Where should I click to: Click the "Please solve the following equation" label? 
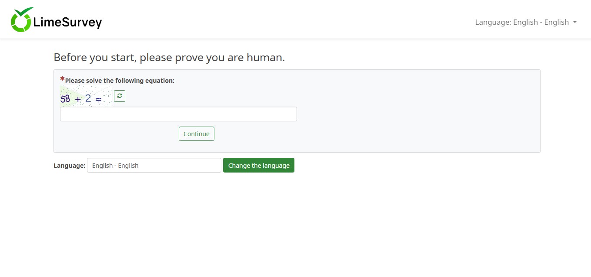[120, 81]
